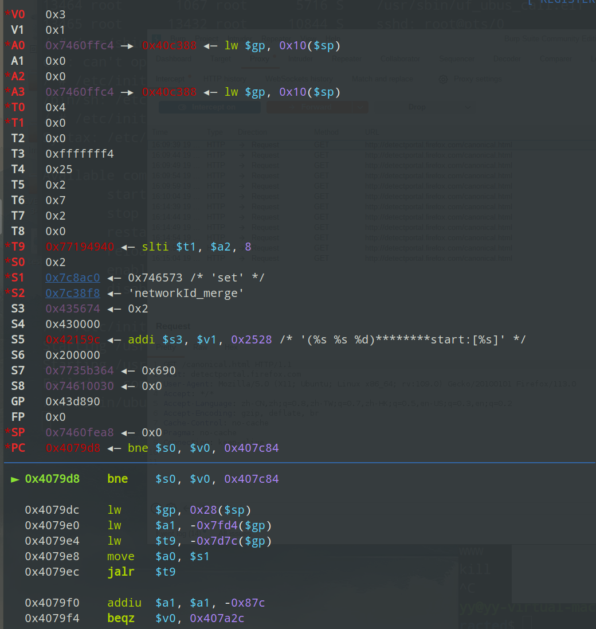Open Match and replace sub-tab
This screenshot has width=596, height=629.
coord(382,79)
